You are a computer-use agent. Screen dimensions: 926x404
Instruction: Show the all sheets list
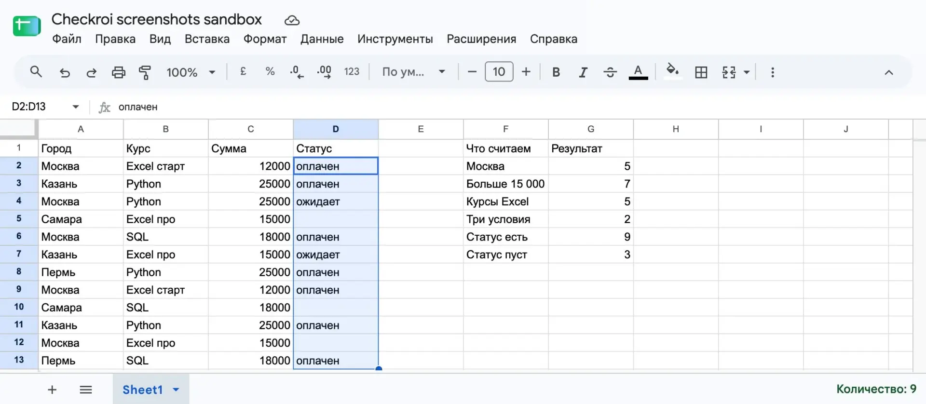tap(86, 390)
